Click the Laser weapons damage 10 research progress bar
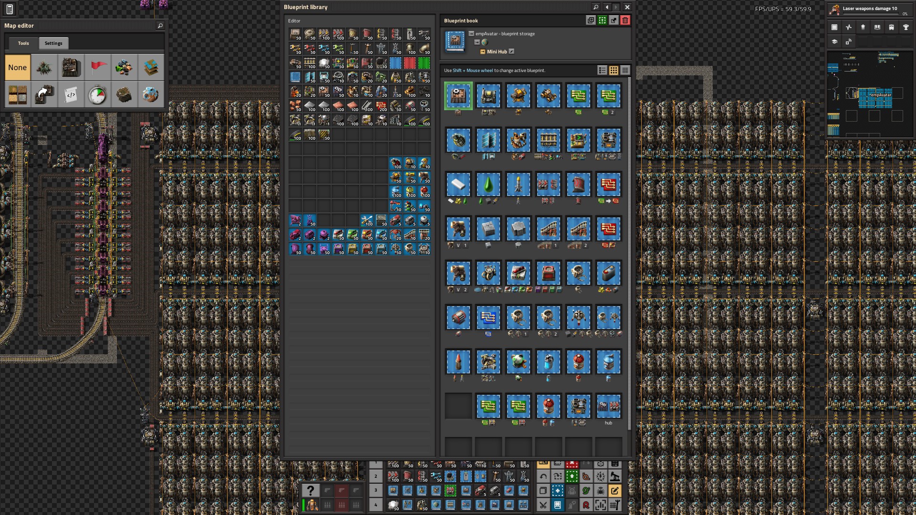The width and height of the screenshot is (916, 515). pyautogui.click(x=871, y=14)
